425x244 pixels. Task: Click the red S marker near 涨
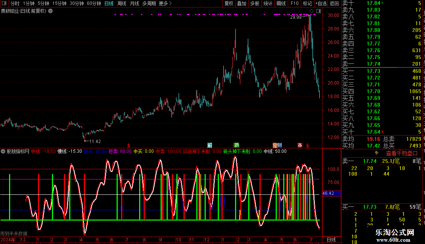click(x=308, y=146)
